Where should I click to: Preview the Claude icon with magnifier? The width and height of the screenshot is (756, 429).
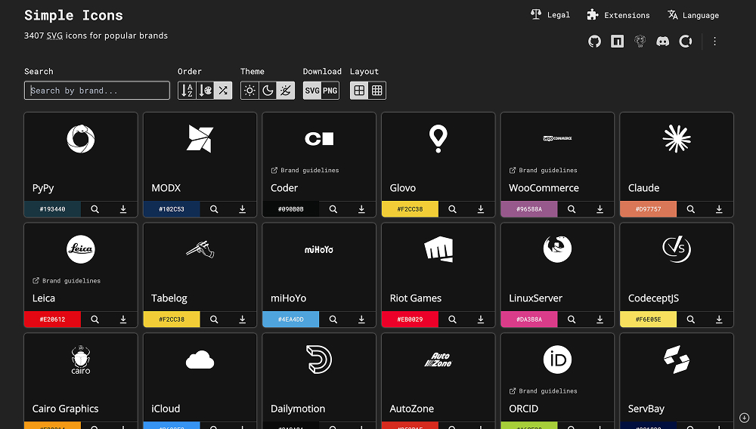pos(690,209)
